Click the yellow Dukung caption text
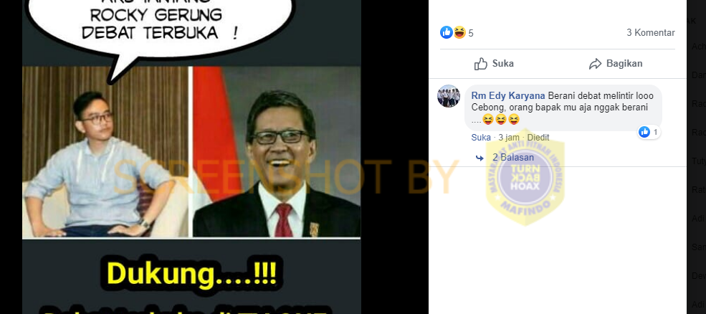706x314 pixels. (191, 273)
